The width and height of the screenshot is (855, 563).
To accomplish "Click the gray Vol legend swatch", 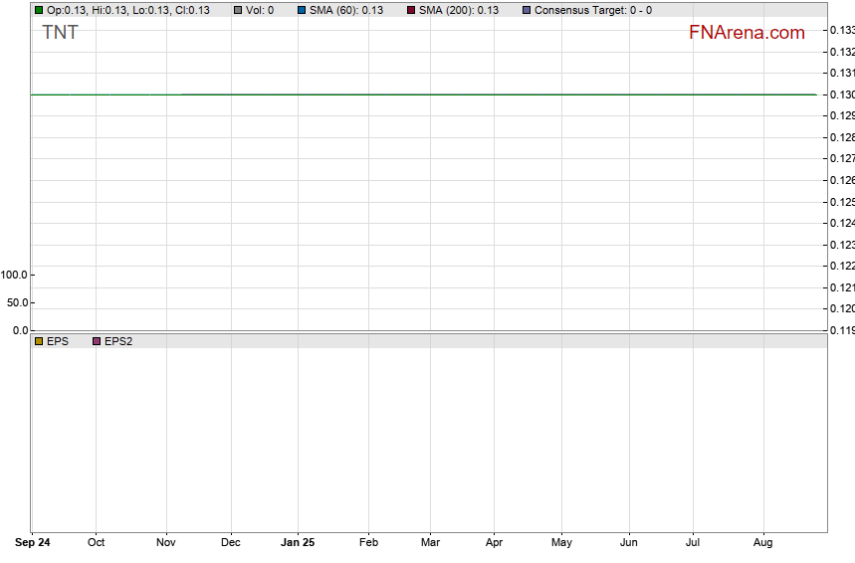I will (x=238, y=10).
